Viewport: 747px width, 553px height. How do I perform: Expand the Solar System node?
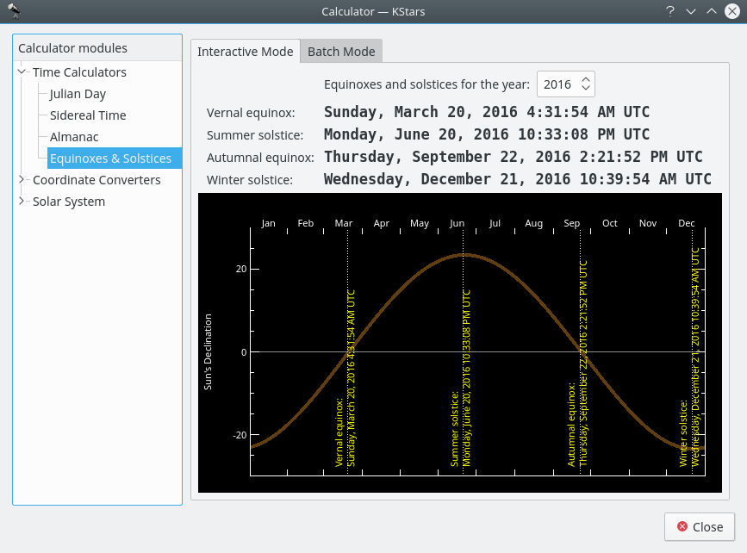click(x=22, y=202)
